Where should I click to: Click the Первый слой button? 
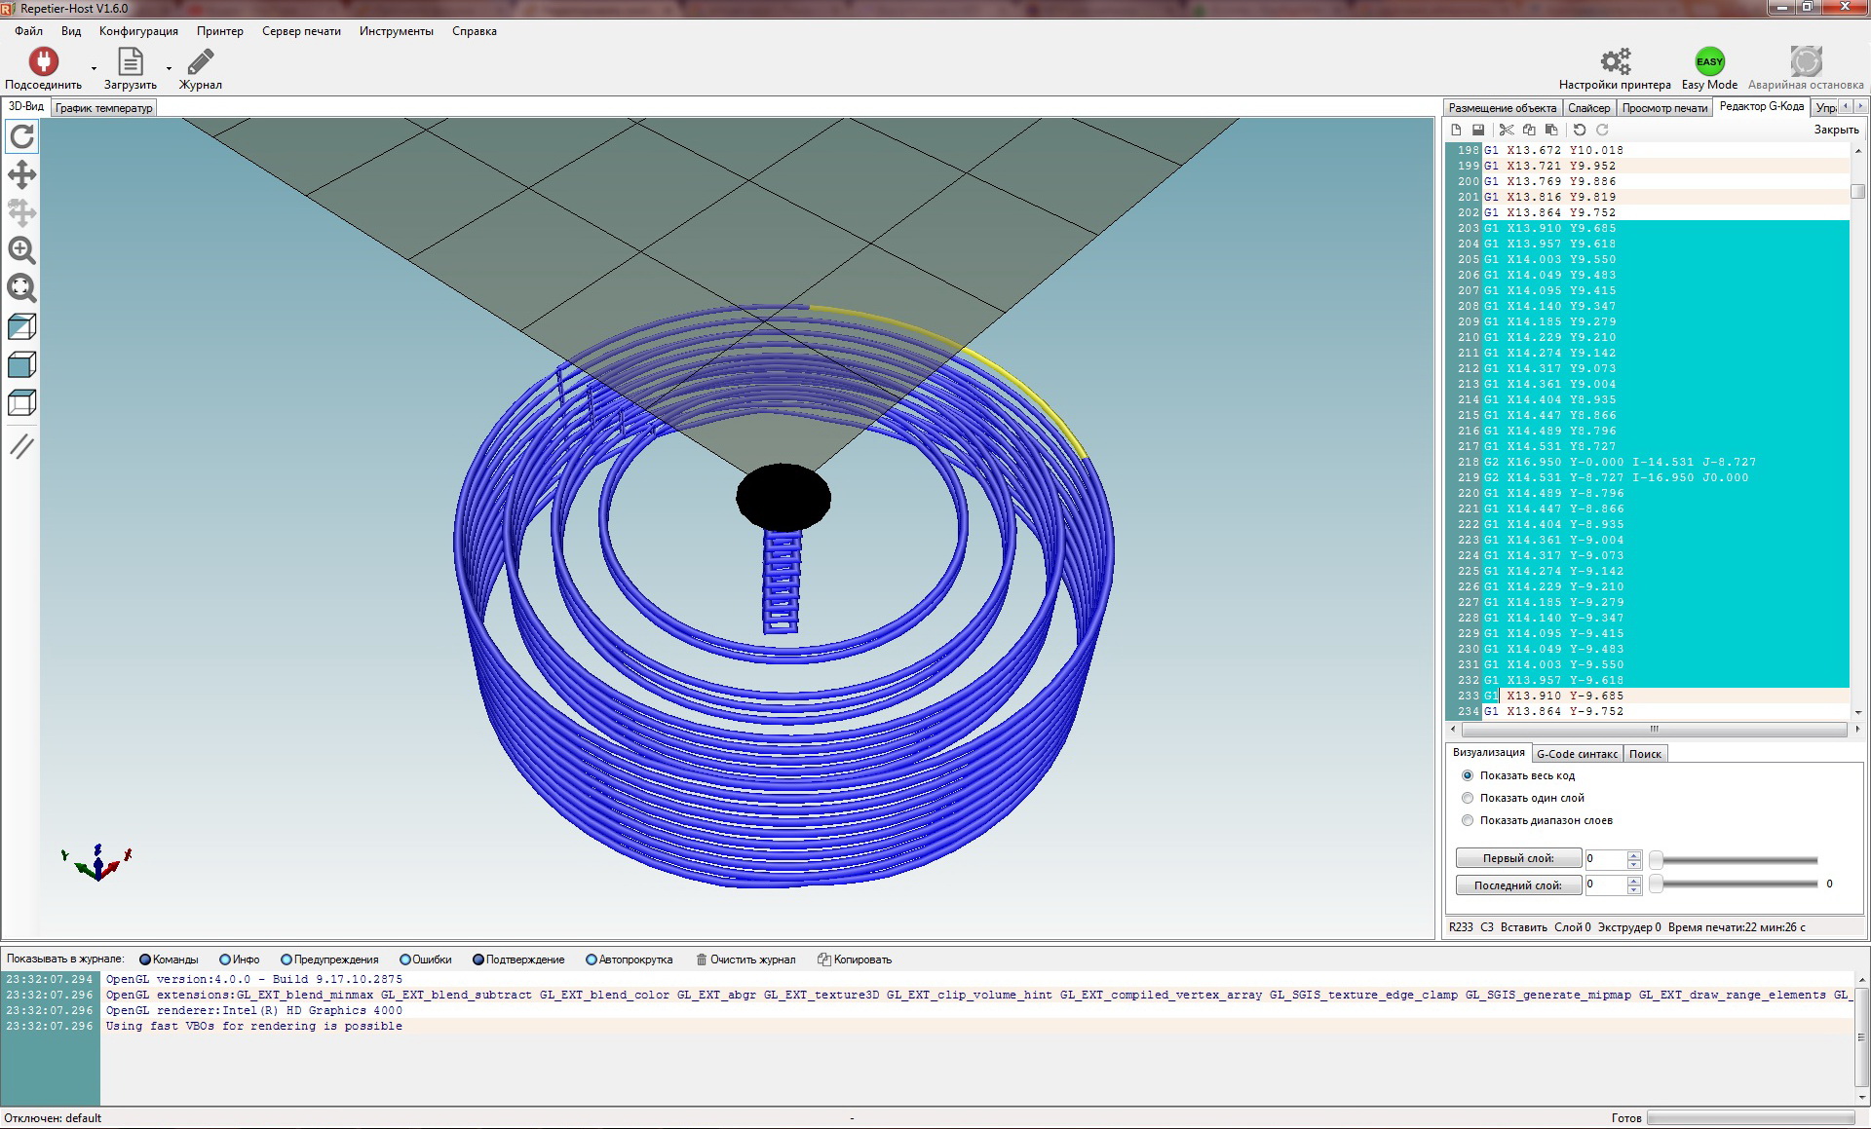[1518, 858]
